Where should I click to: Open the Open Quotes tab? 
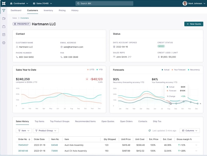[x=108, y=121]
